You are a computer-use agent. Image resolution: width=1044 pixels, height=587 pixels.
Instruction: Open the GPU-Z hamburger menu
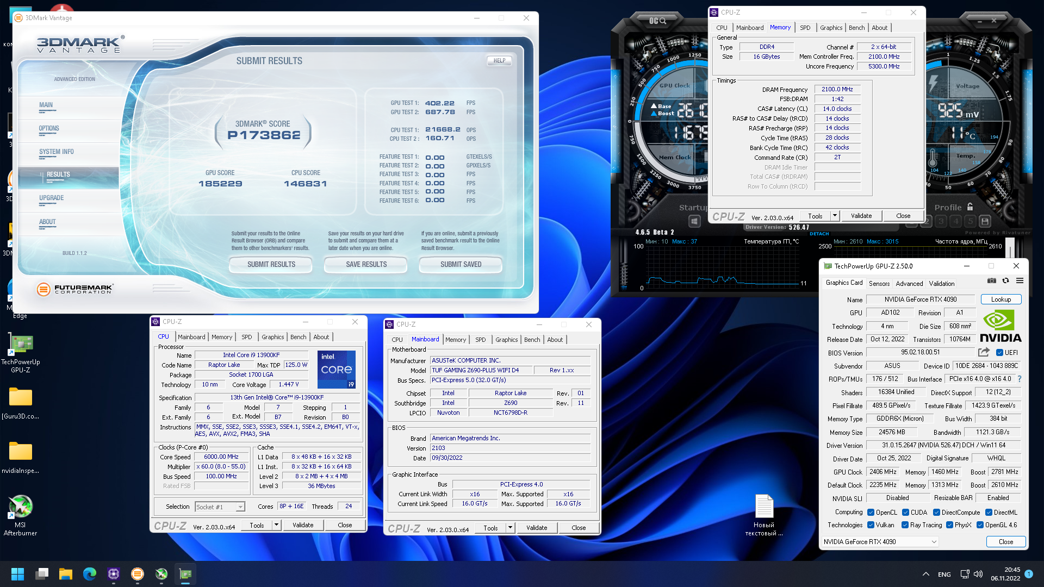[1020, 281]
